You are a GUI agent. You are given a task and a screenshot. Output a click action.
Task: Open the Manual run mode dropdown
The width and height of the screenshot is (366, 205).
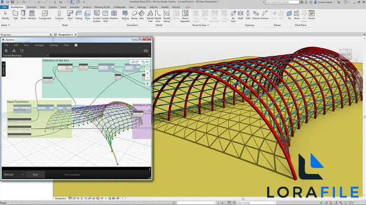14,174
